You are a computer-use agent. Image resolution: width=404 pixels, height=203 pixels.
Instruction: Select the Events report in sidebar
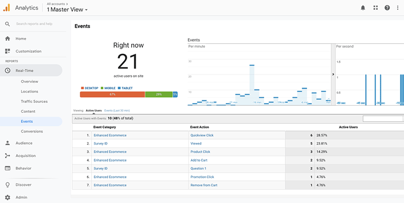31,121
